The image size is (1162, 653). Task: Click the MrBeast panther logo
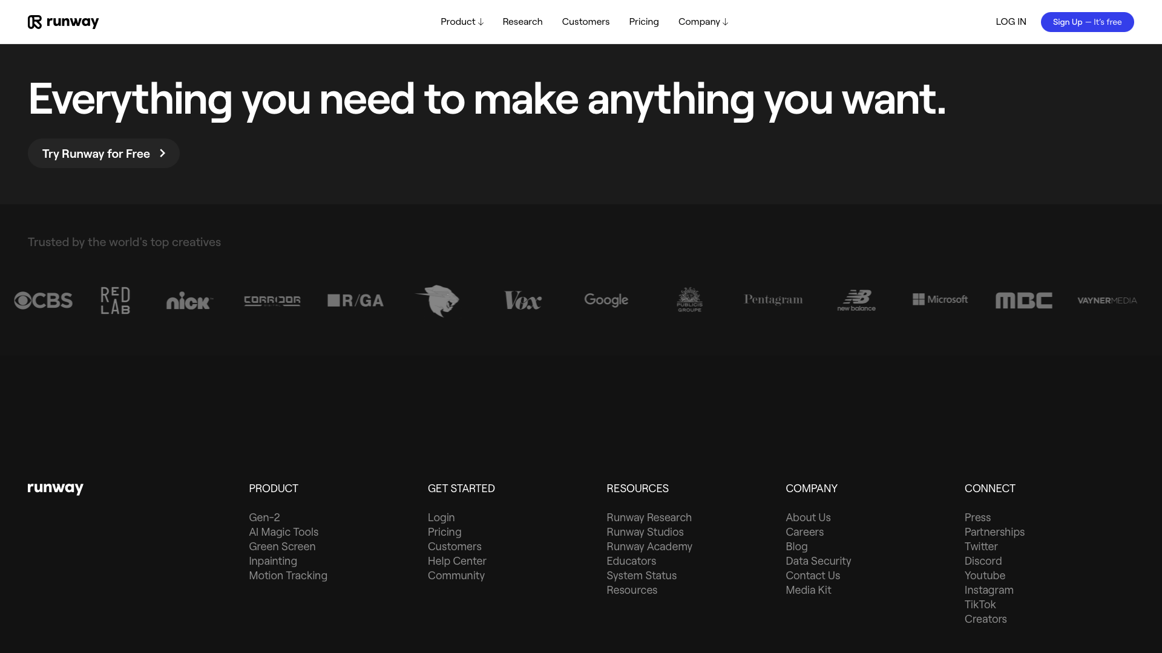[438, 301]
